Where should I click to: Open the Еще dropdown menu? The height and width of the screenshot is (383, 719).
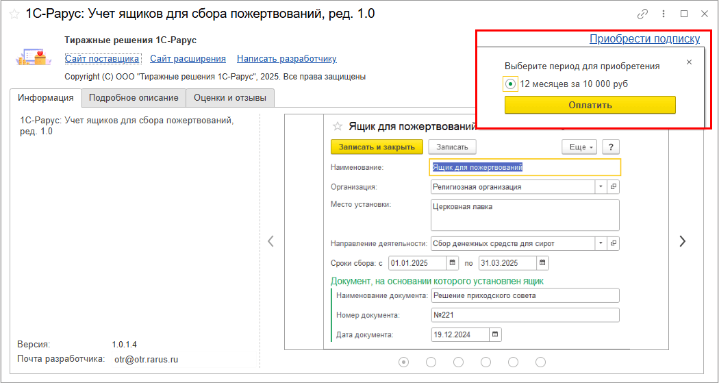[579, 147]
